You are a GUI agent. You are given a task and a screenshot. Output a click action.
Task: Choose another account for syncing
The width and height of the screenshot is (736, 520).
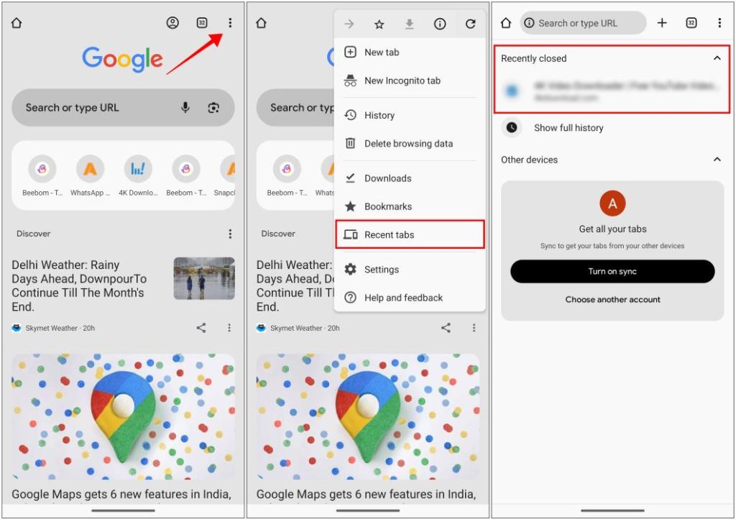pyautogui.click(x=612, y=299)
